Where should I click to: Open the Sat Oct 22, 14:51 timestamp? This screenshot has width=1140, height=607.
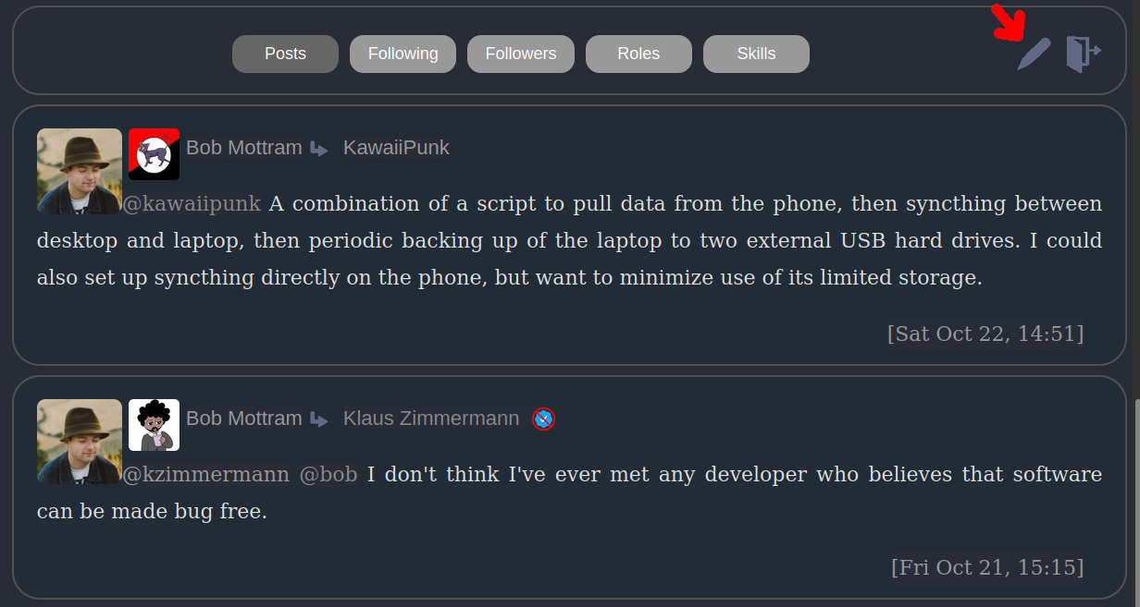coord(985,334)
